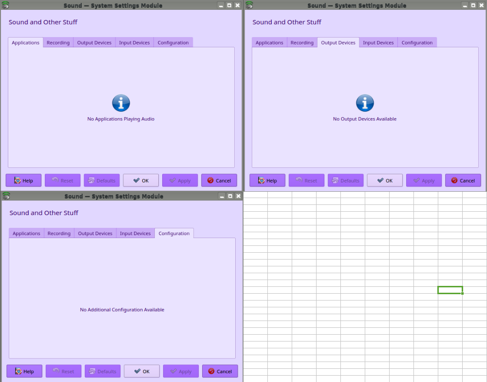Click title bar app icon of the bottom-left Sound window

click(6, 196)
